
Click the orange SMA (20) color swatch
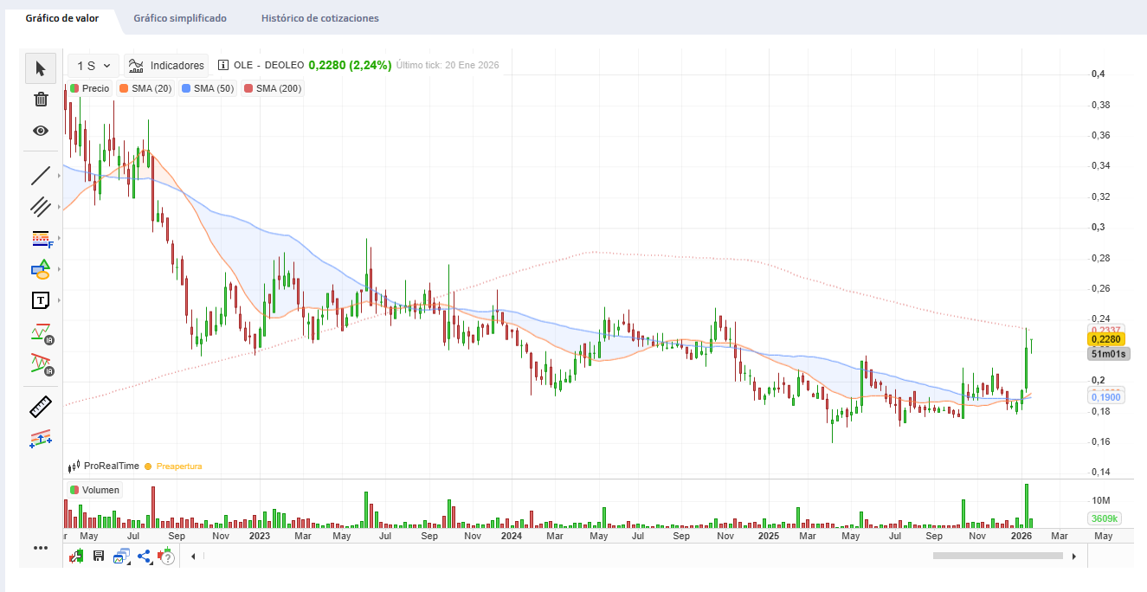point(124,88)
